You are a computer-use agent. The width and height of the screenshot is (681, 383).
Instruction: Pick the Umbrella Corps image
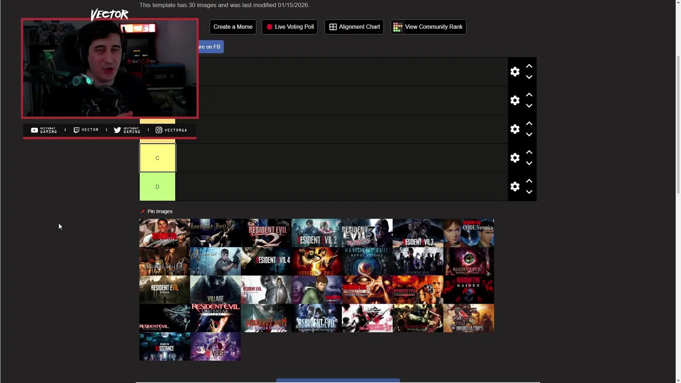coord(469,318)
